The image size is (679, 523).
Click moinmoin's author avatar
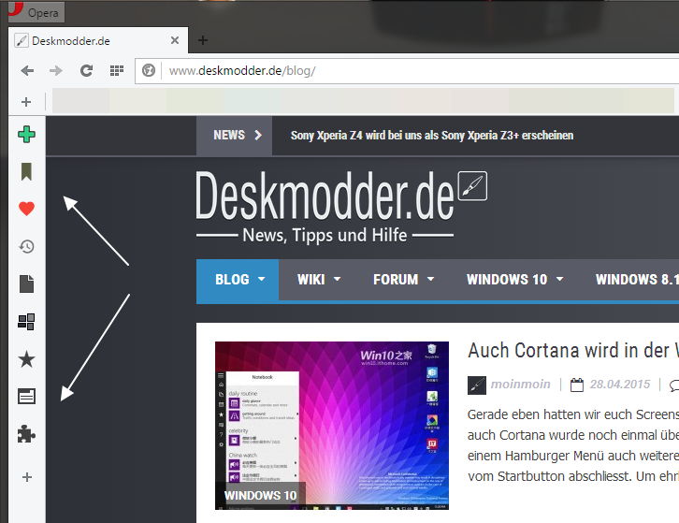[x=477, y=385]
